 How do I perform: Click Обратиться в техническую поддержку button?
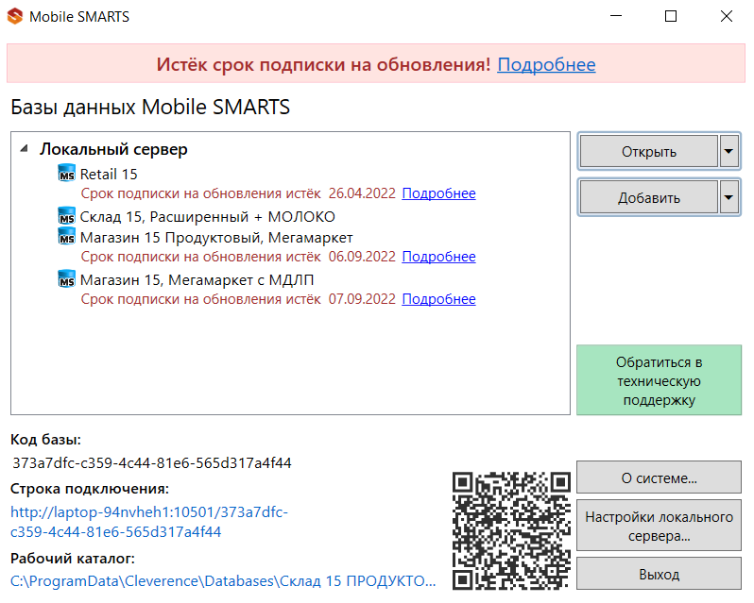click(659, 380)
